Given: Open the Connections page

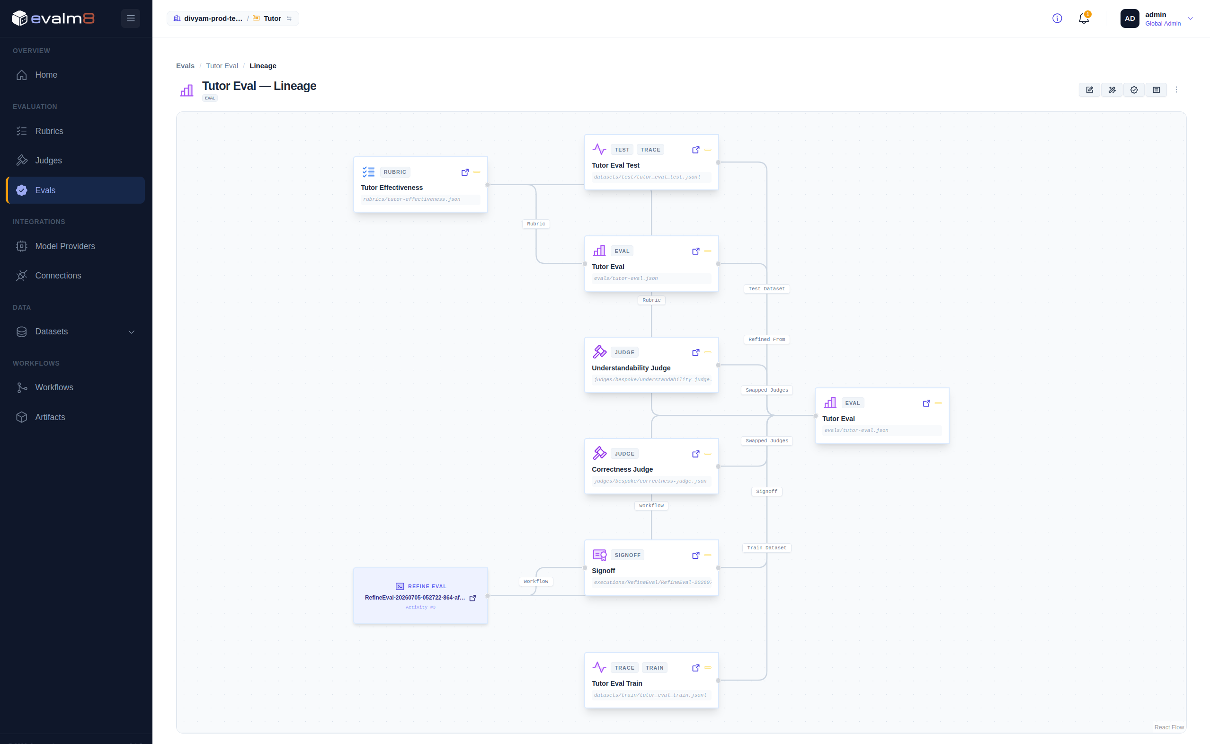Looking at the screenshot, I should click(x=75, y=276).
